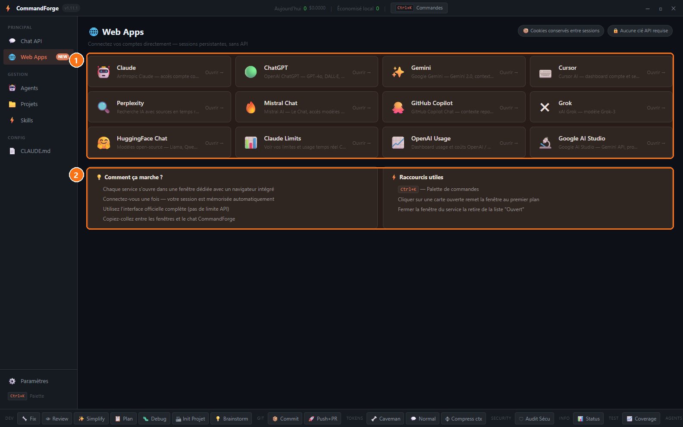The width and height of the screenshot is (683, 427).
Task: Click the Grok X icon
Action: [545, 107]
